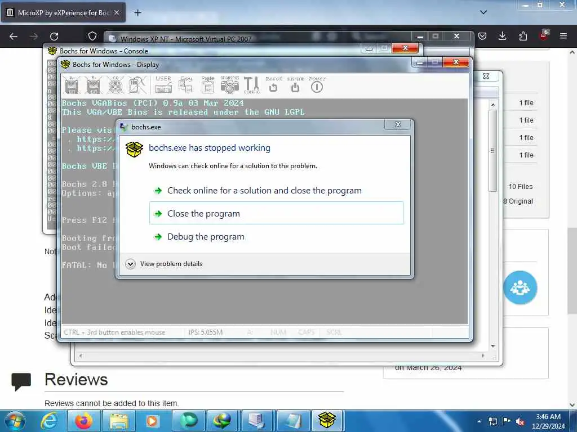Click the shield tracking protection icon
Viewport: 577px width, 432px height.
point(92,36)
